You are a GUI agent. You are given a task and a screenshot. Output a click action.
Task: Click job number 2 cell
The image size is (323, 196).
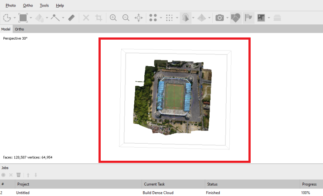pos(1,193)
